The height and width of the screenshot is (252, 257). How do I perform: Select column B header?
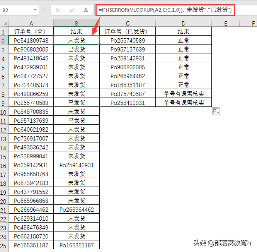pos(77,23)
